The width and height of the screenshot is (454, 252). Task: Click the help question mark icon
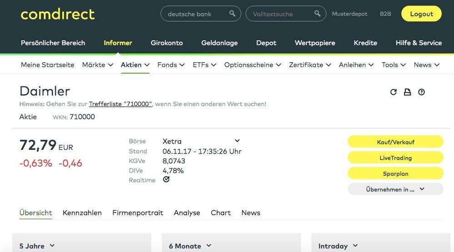coord(421,92)
